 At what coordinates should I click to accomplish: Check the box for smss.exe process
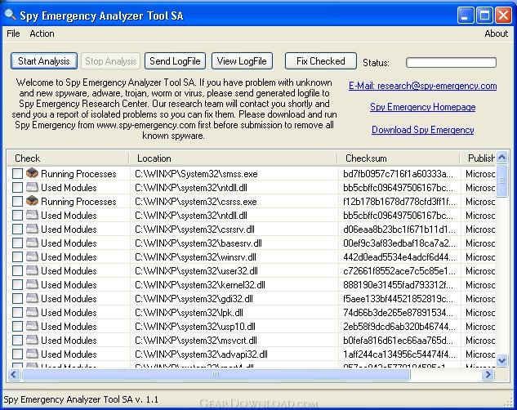(17, 174)
